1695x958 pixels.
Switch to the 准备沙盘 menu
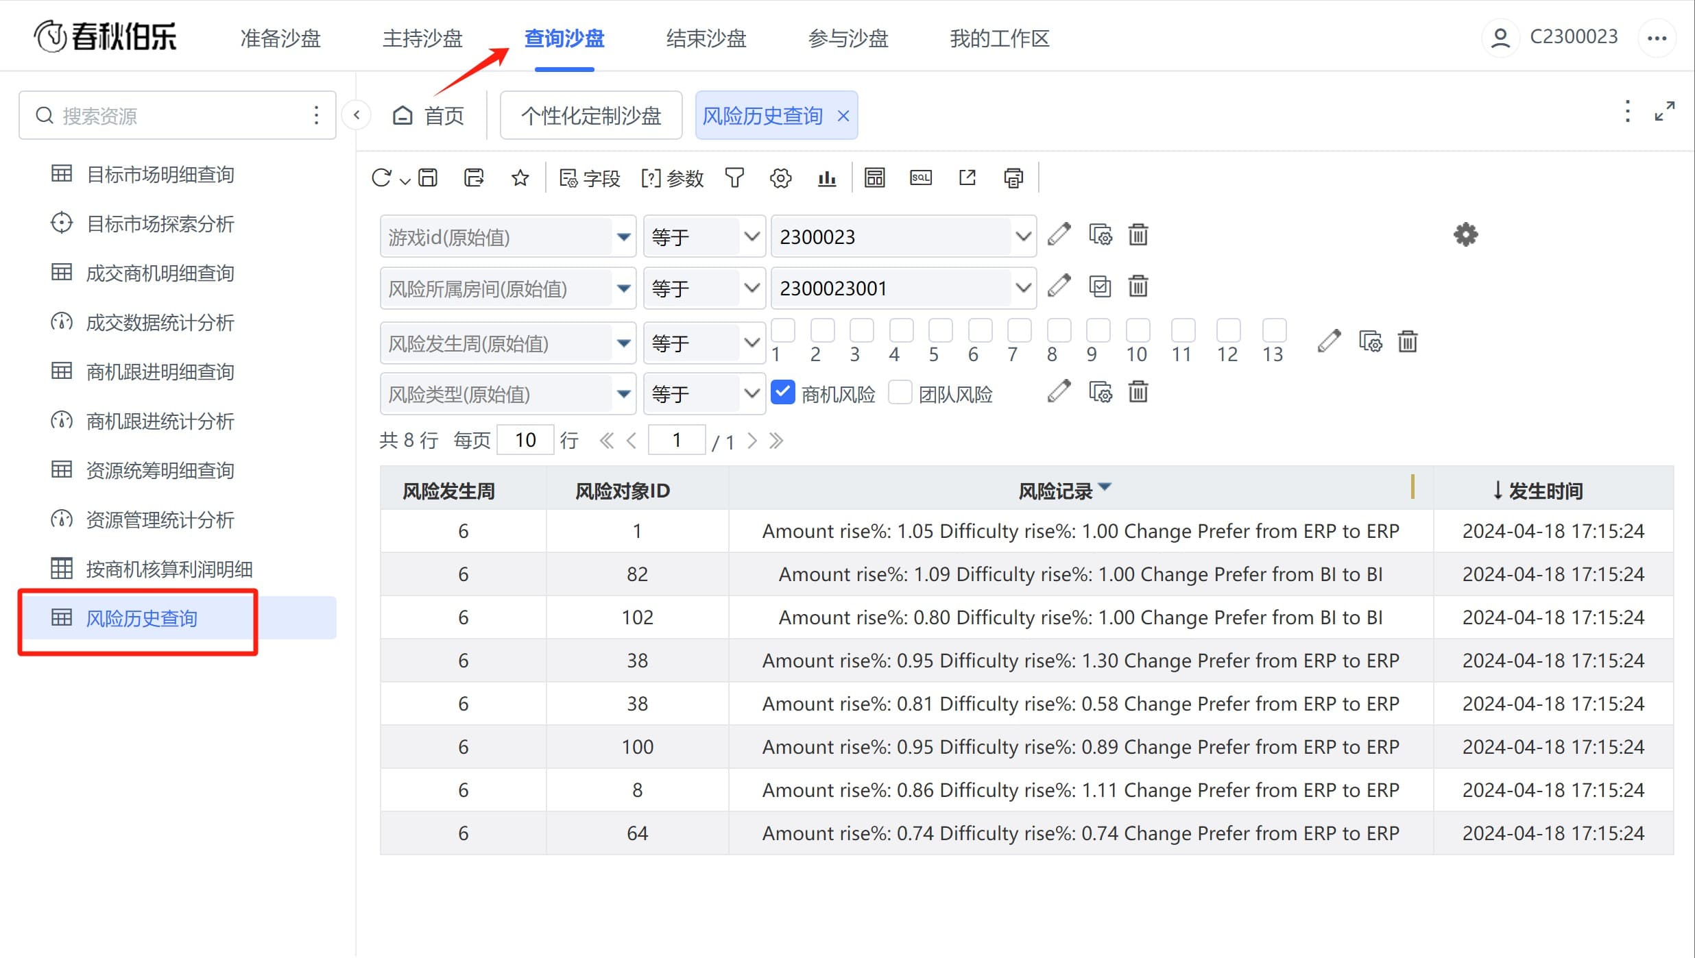280,38
